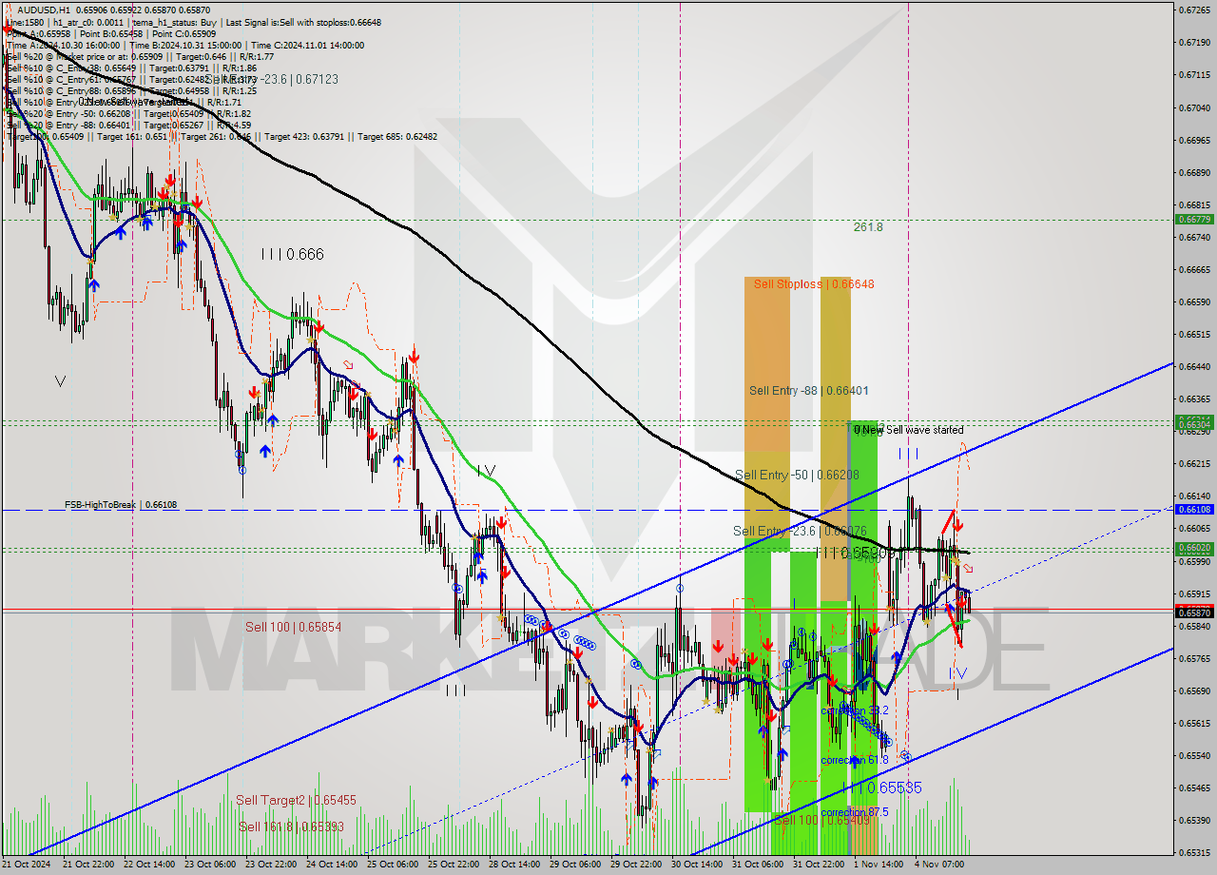Viewport: 1217px width, 875px height.
Task: Click the 0.67040 price axis value
Action: coord(1194,107)
